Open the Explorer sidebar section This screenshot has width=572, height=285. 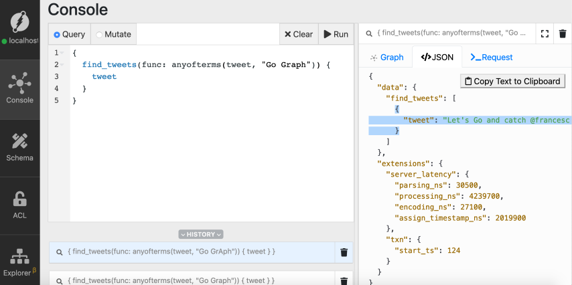(x=19, y=262)
